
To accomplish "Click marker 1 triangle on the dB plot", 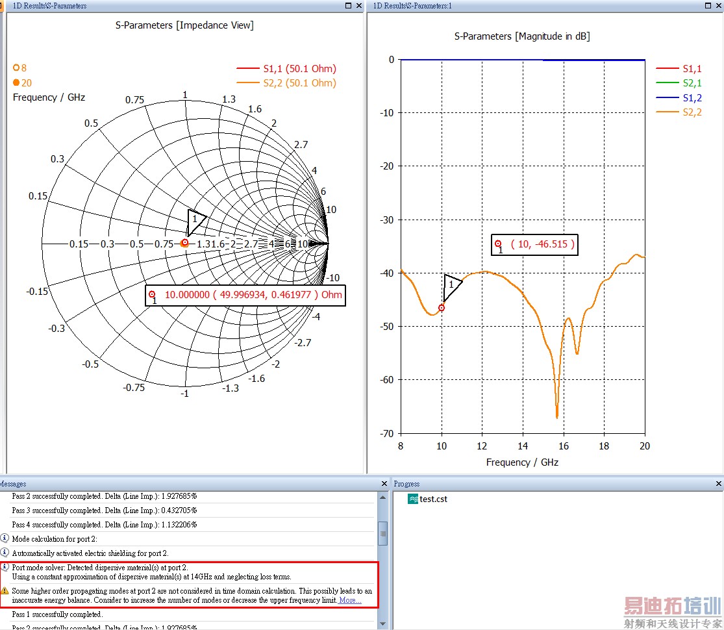I will tap(451, 286).
